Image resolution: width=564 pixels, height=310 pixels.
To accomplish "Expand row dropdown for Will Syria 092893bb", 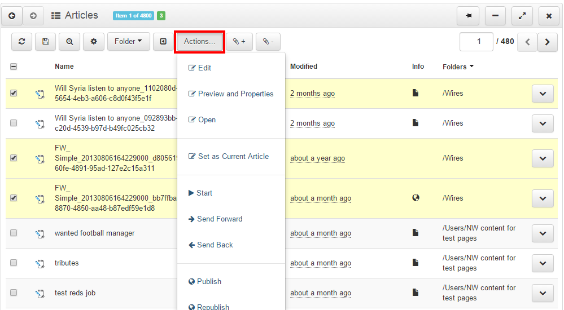I will pyautogui.click(x=543, y=123).
